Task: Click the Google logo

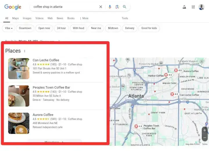Action: (x=13, y=7)
